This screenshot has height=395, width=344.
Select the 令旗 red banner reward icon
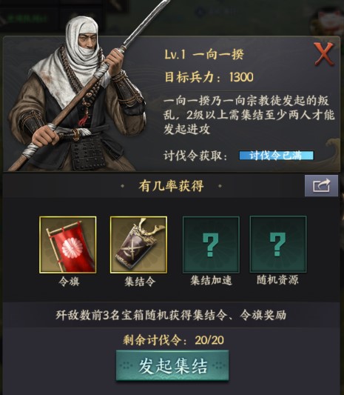pyautogui.click(x=67, y=245)
